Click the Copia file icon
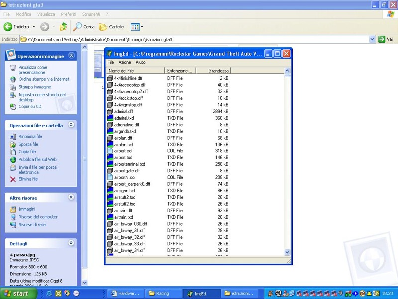Viewport: 398px width, 299px height. coord(13,152)
